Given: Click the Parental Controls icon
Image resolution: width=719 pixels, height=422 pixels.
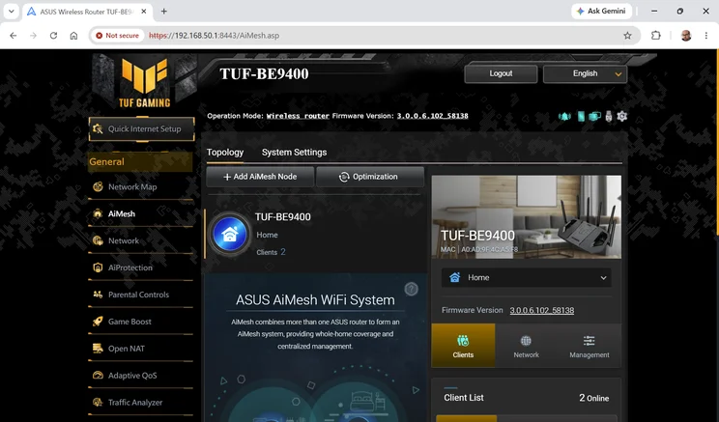Looking at the screenshot, I should [98, 295].
